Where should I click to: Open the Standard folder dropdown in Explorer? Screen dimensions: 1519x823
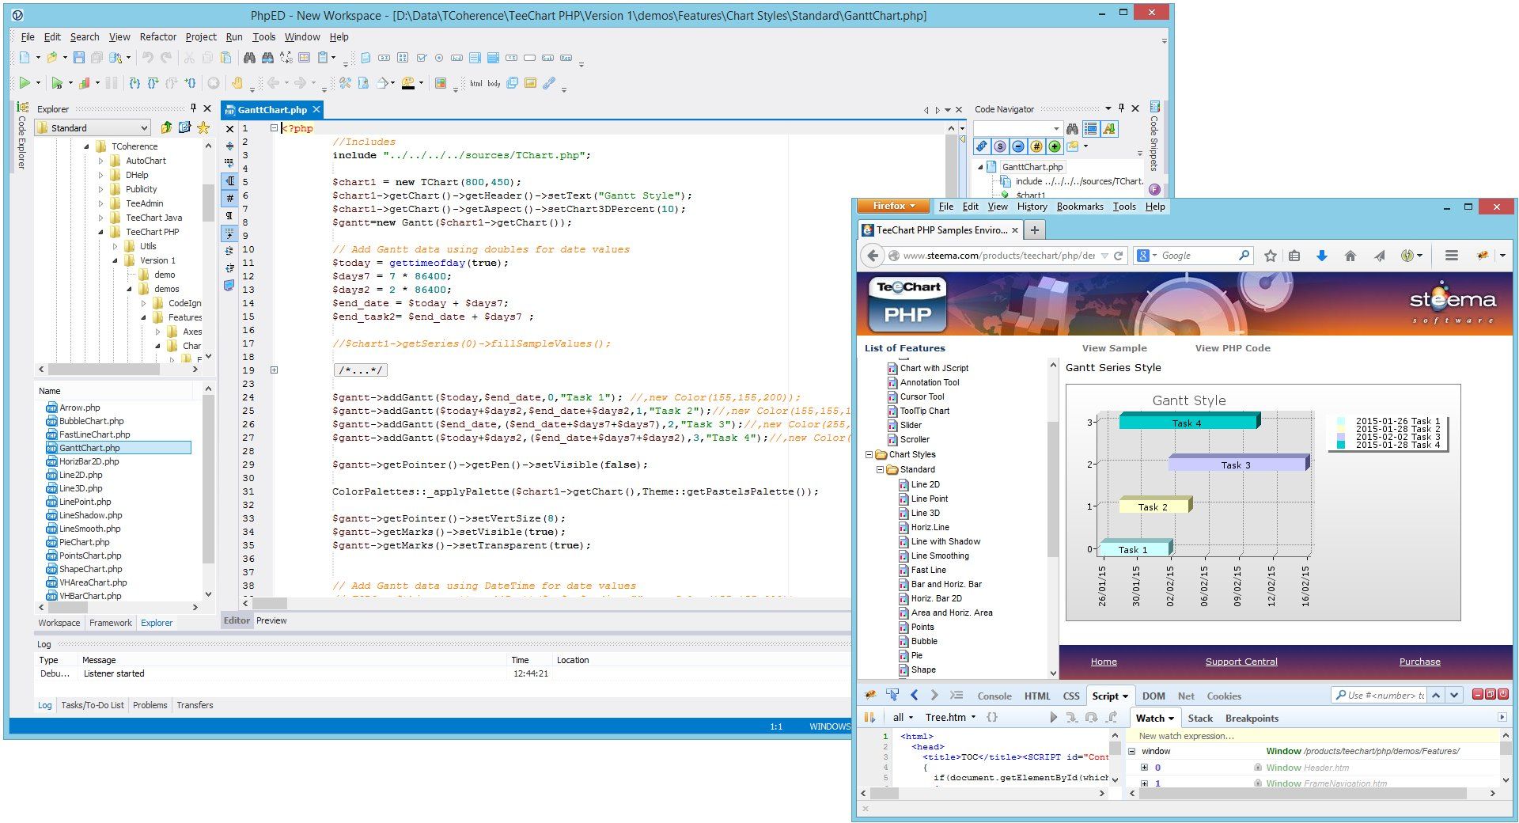click(144, 128)
